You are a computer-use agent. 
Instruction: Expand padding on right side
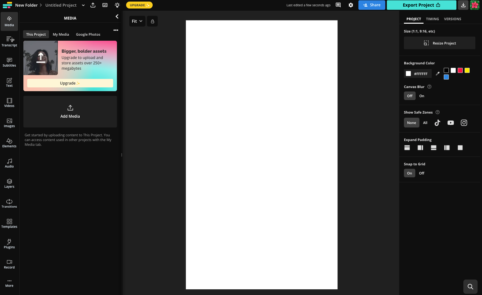420,148
